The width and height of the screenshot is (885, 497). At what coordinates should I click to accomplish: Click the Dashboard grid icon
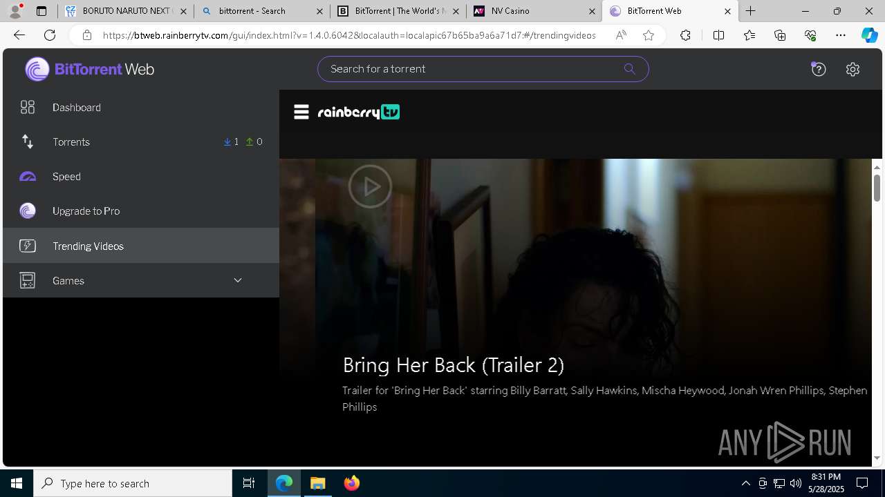[28, 107]
